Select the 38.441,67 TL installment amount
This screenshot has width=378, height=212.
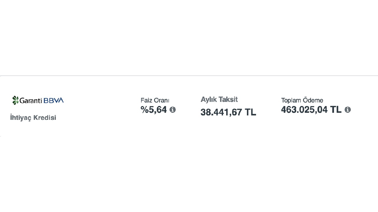point(228,112)
